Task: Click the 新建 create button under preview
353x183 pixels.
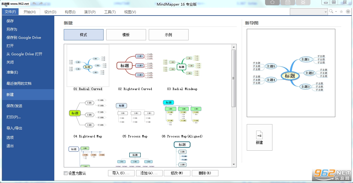Action: pyautogui.click(x=259, y=137)
